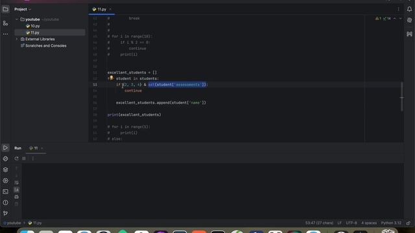Image resolution: width=415 pixels, height=233 pixels.
Task: Open the Problems tool window icon
Action: (x=5, y=203)
